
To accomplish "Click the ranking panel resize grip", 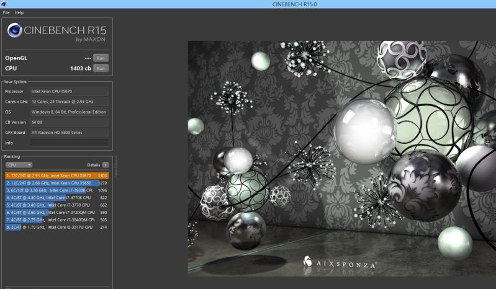I will pyautogui.click(x=115, y=166).
